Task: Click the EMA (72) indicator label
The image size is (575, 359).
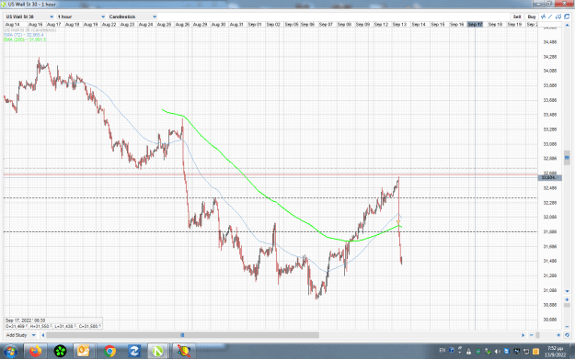Action: coord(24,35)
